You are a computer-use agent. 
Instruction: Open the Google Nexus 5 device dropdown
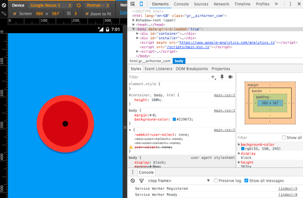point(50,5)
